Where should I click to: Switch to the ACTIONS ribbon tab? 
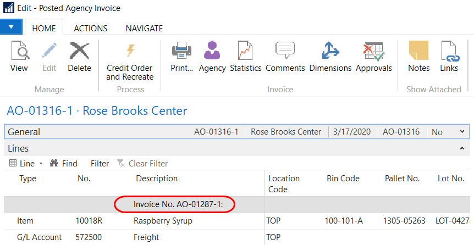click(90, 28)
